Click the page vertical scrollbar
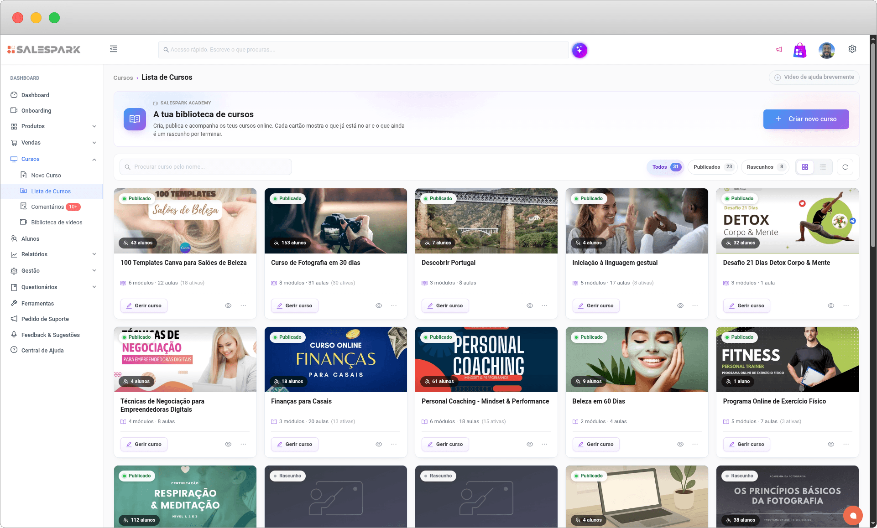 873,146
